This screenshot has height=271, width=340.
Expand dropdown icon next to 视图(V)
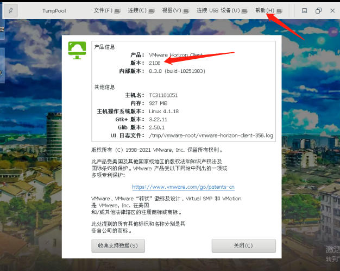click(x=186, y=11)
